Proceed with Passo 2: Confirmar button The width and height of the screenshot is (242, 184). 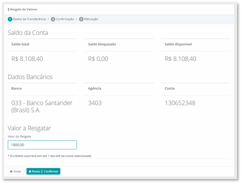[43, 172]
